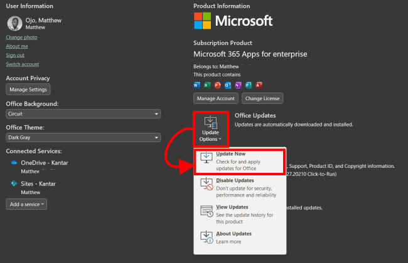Click the Switch account link
Image resolution: width=408 pixels, height=263 pixels.
[23, 64]
